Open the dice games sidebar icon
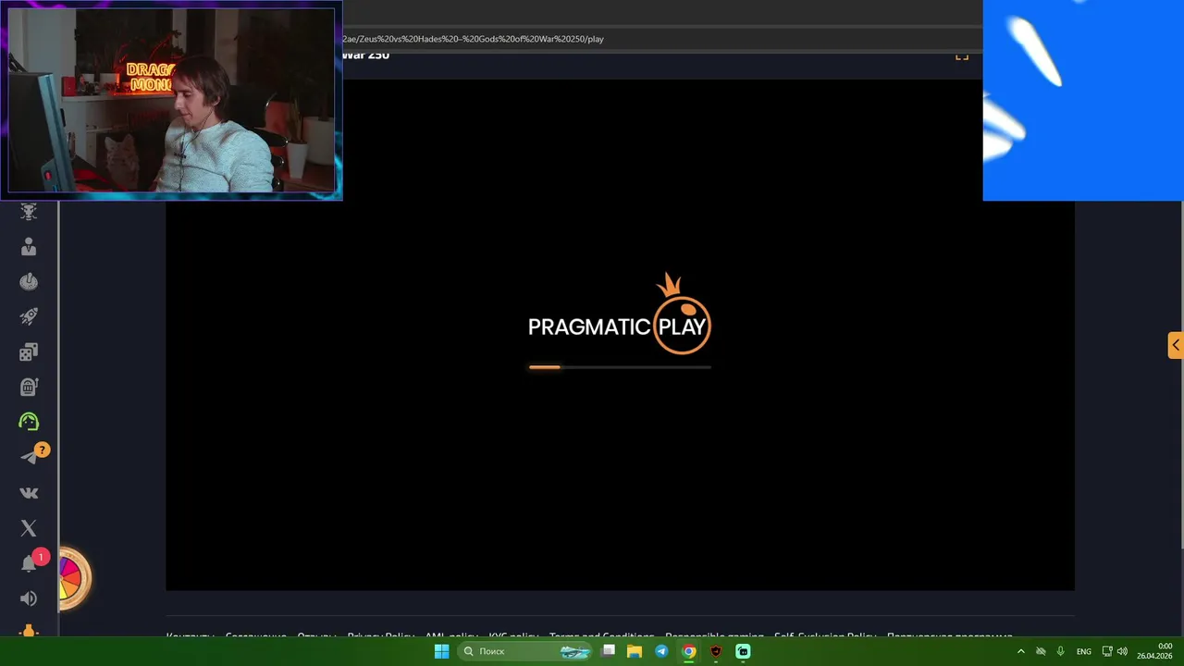1184x666 pixels. click(29, 351)
